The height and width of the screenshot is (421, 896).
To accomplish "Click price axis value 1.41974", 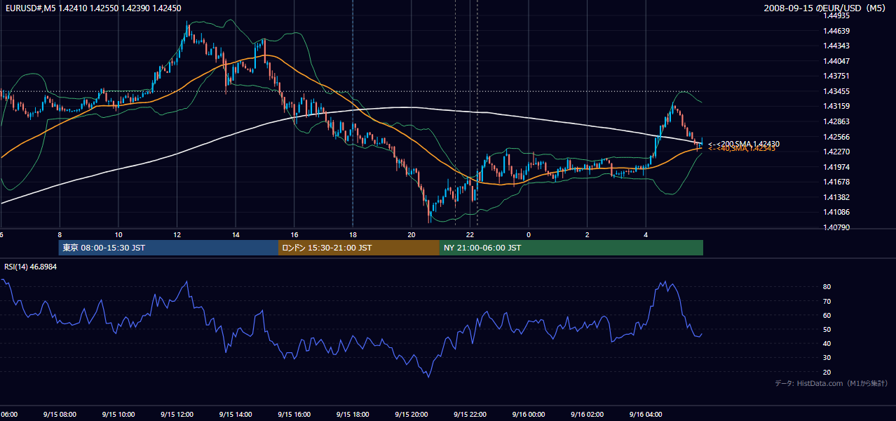I will coord(838,167).
